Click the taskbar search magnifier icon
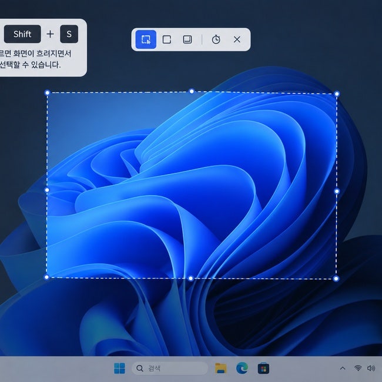The width and height of the screenshot is (382, 382). click(140, 368)
